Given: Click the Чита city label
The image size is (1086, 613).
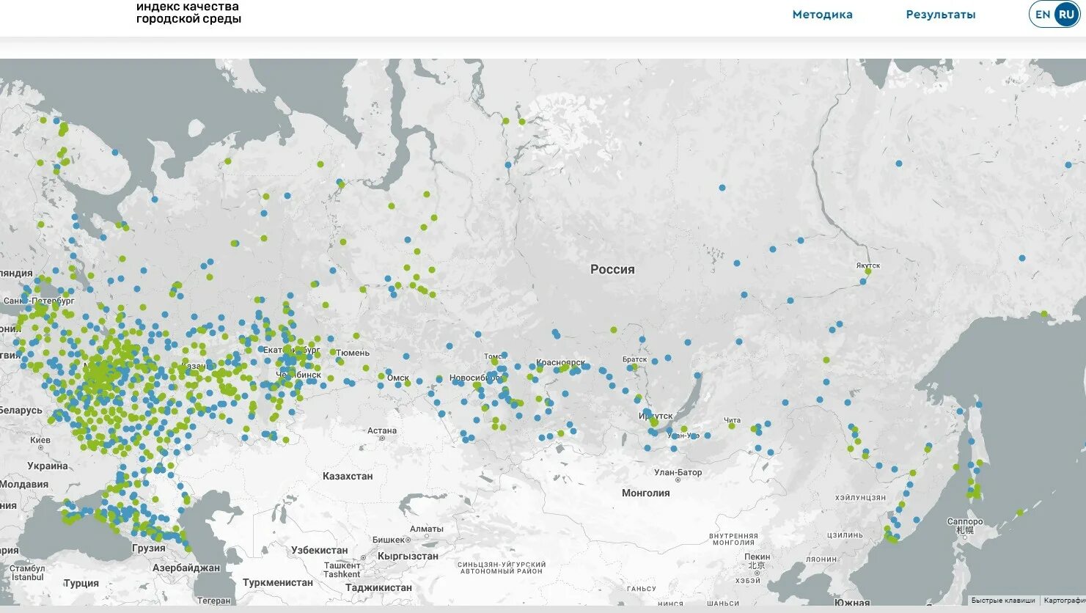Looking at the screenshot, I should [x=732, y=420].
